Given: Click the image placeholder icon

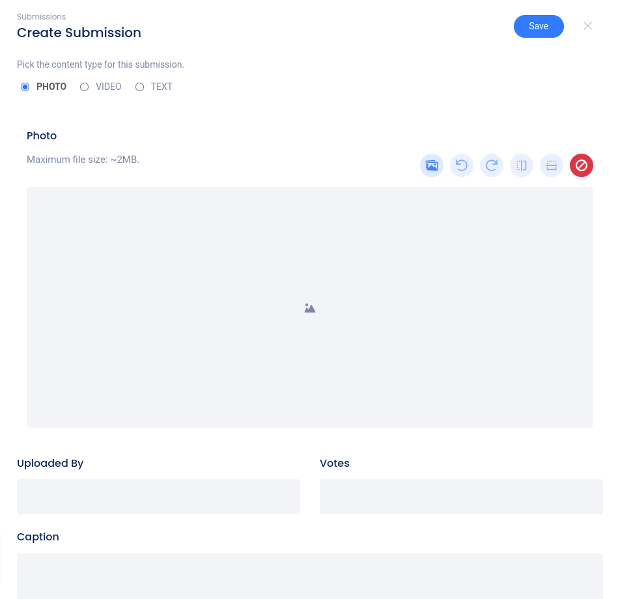Looking at the screenshot, I should pyautogui.click(x=310, y=308).
